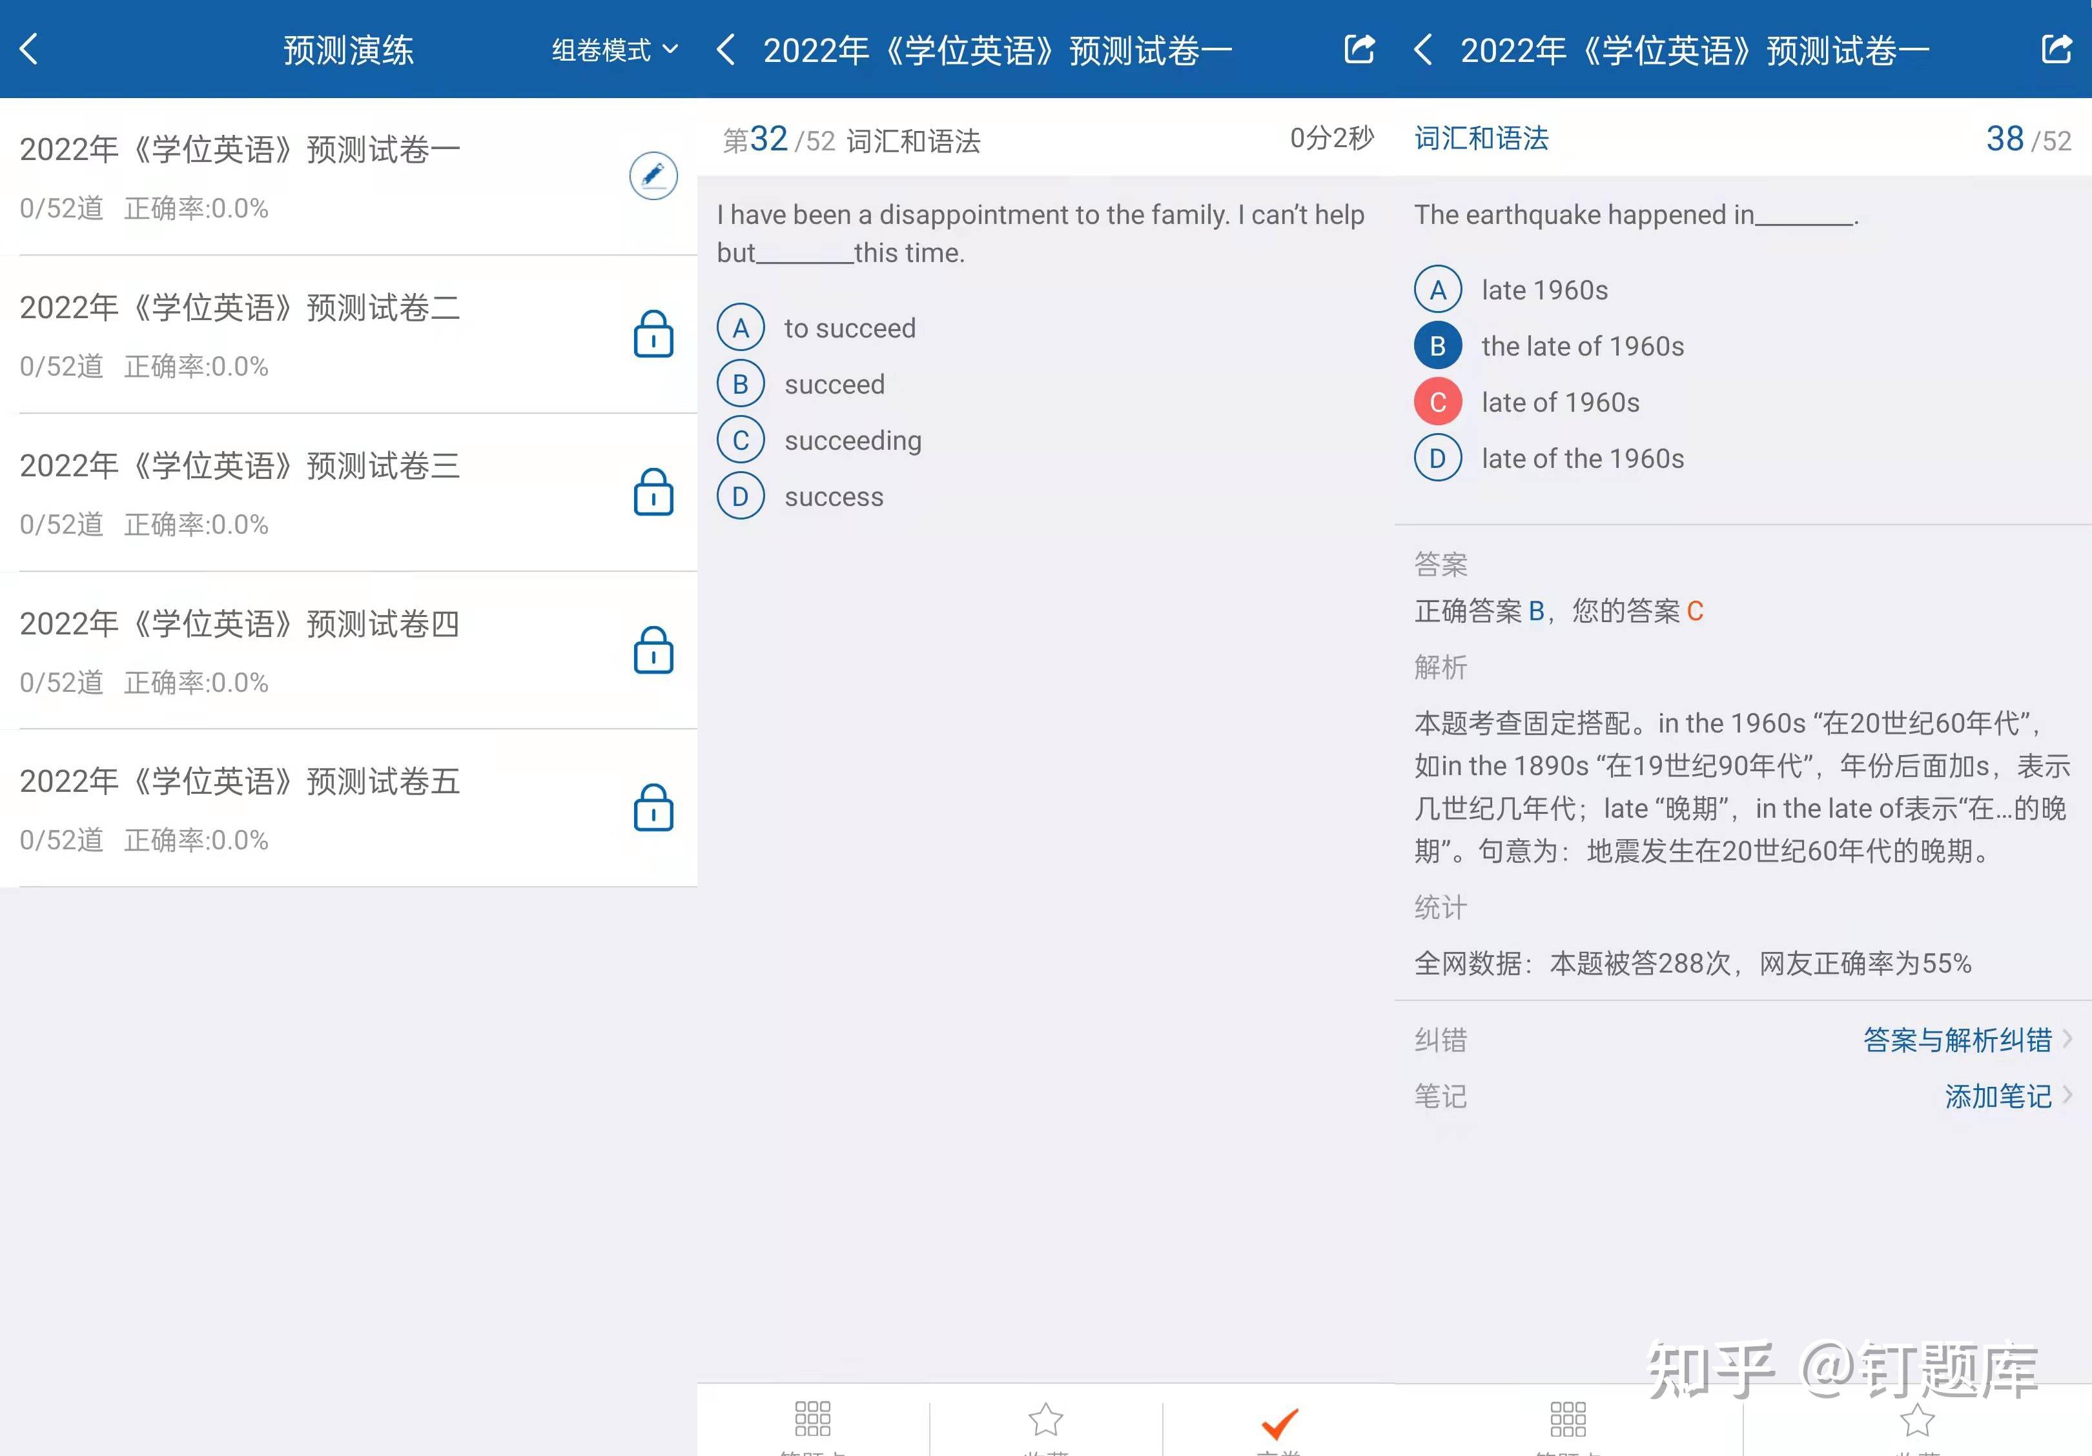Go back from 预测演练 using left arrow
Screen dimensions: 2092x1456
click(x=29, y=49)
